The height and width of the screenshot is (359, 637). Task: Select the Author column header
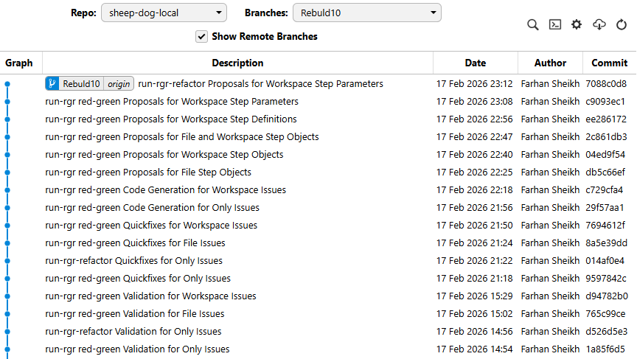[x=550, y=63]
